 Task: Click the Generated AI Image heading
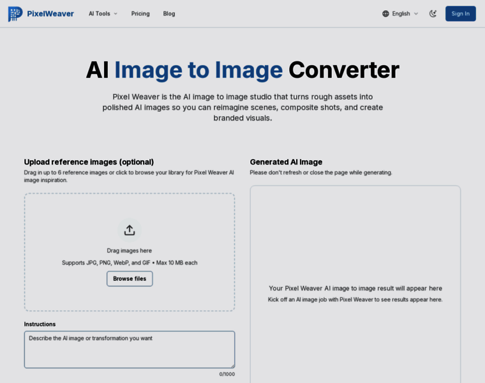286,162
